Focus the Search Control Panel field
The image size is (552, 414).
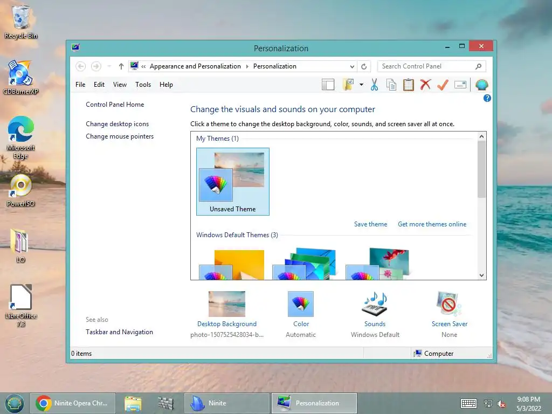431,66
